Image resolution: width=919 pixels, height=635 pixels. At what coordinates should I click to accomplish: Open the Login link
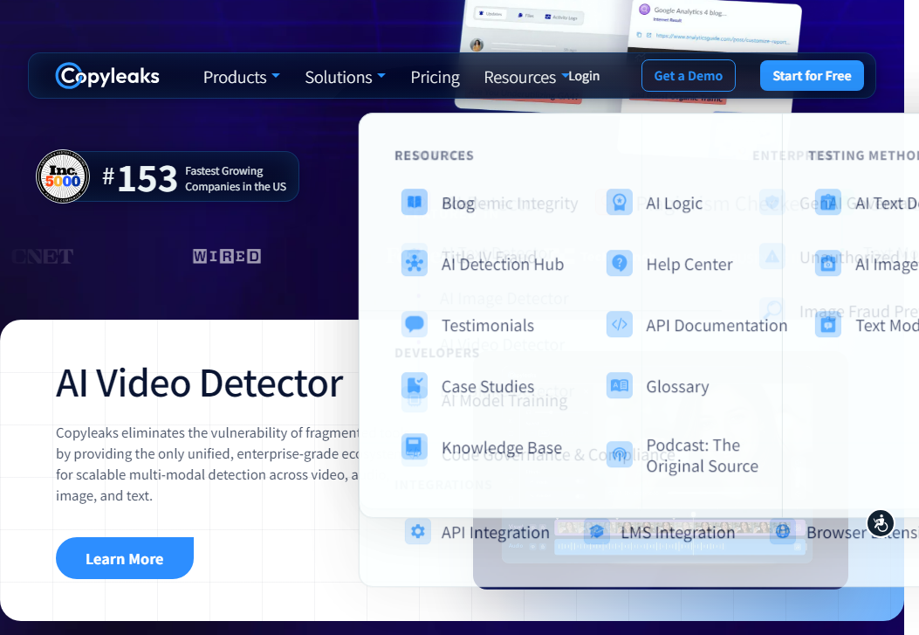click(584, 76)
